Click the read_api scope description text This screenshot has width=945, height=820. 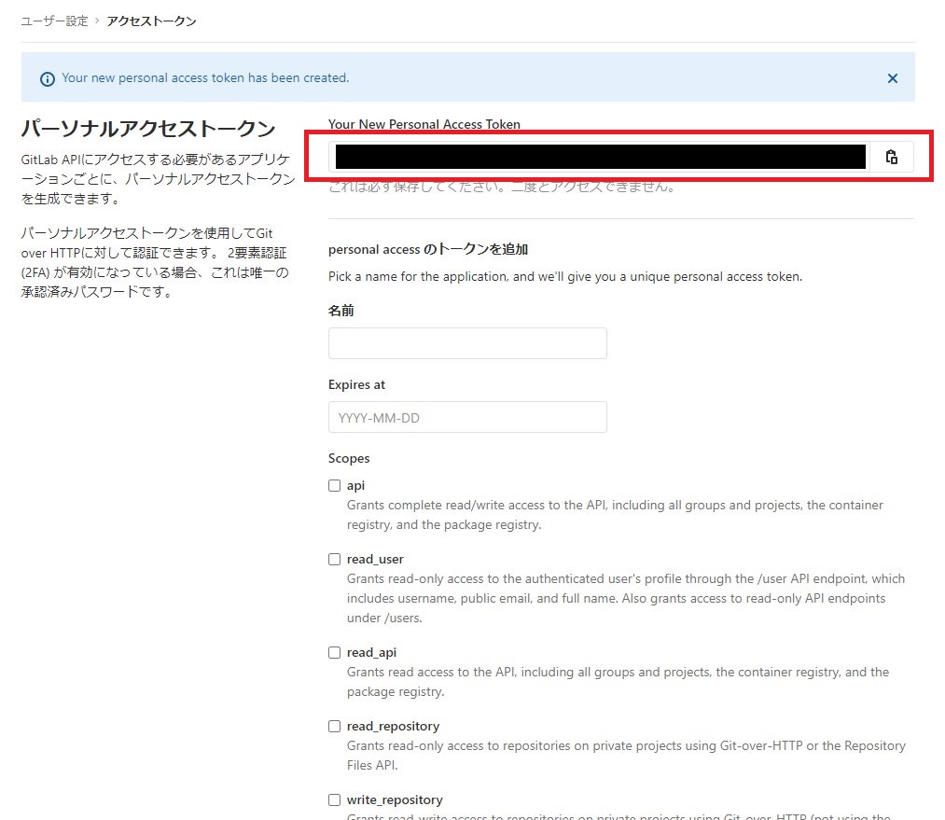pos(618,682)
